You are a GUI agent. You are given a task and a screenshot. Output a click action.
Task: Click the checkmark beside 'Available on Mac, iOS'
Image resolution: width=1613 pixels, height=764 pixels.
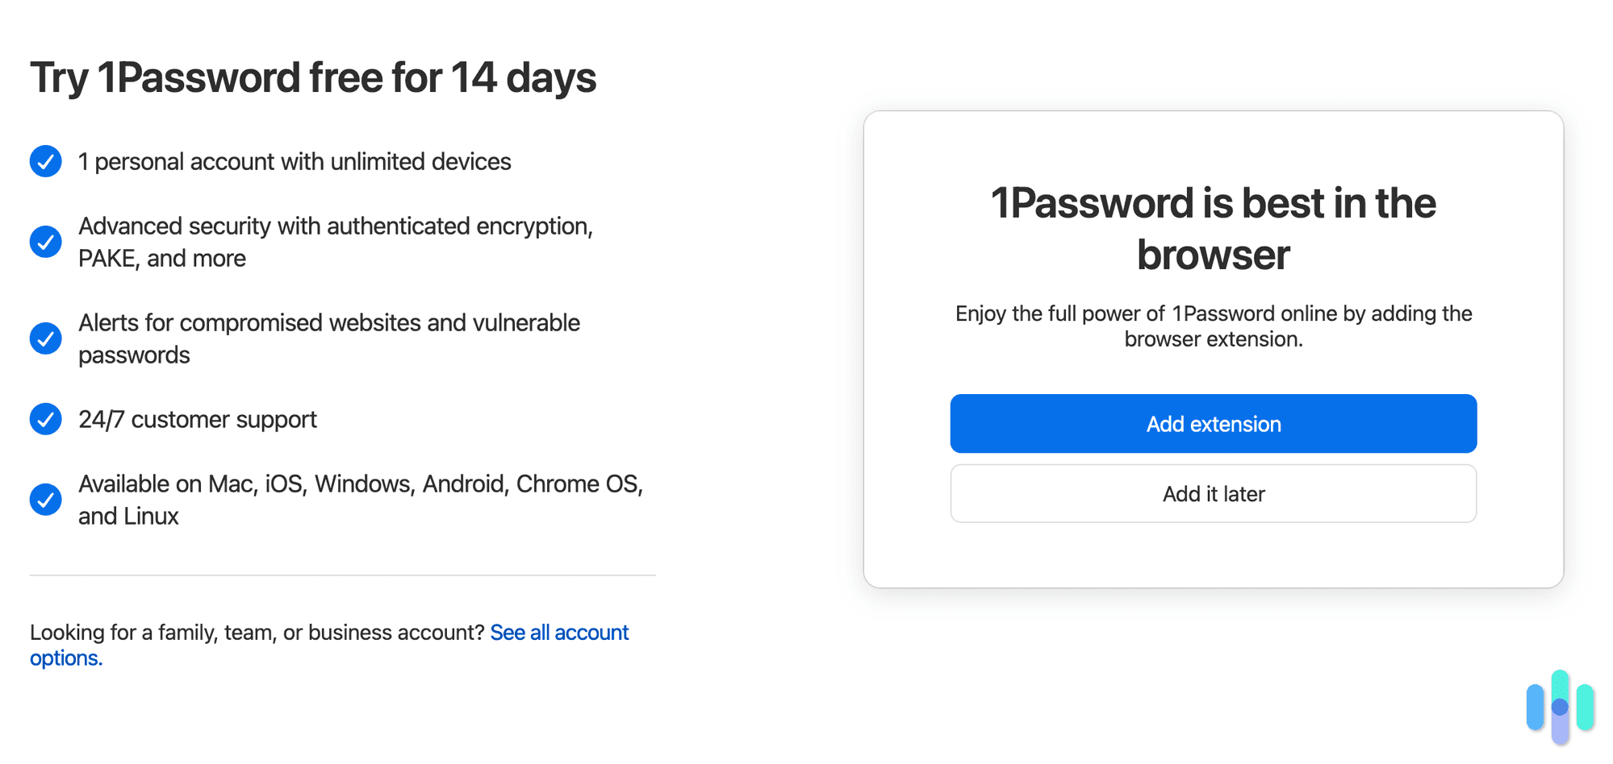tap(45, 499)
